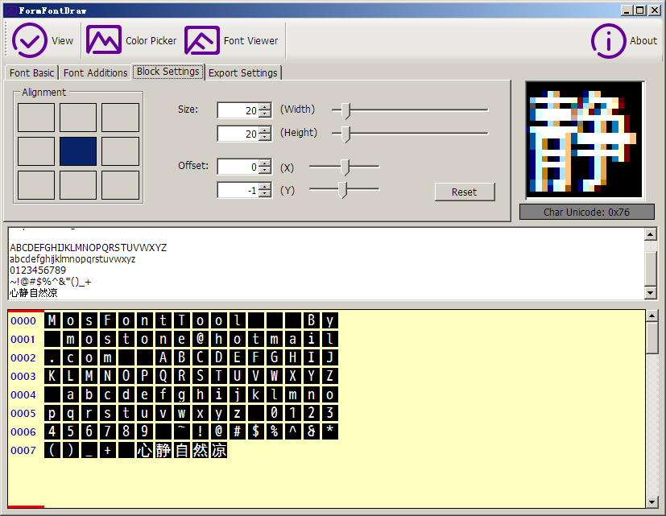The image size is (666, 516).
Task: Select the A glyph in row 0002
Action: (x=163, y=357)
